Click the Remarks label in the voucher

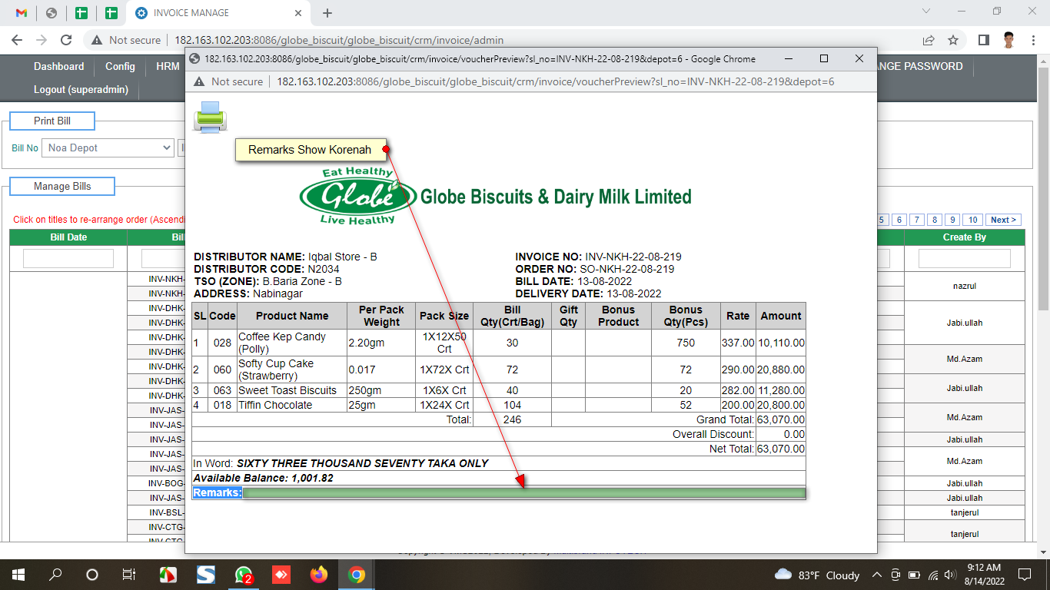[218, 492]
